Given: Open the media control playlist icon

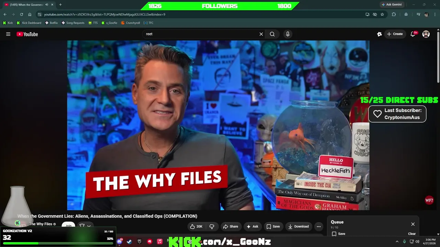Looking at the screenshot, I should (418, 14).
